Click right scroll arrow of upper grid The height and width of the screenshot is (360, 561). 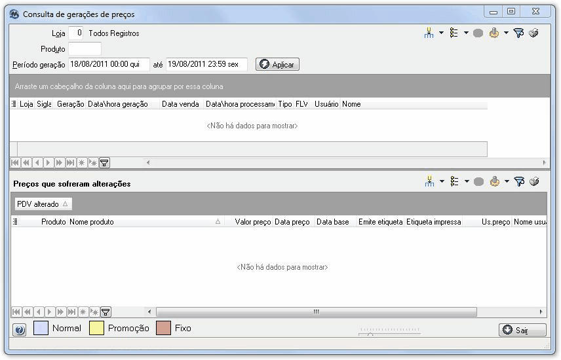[x=544, y=162]
